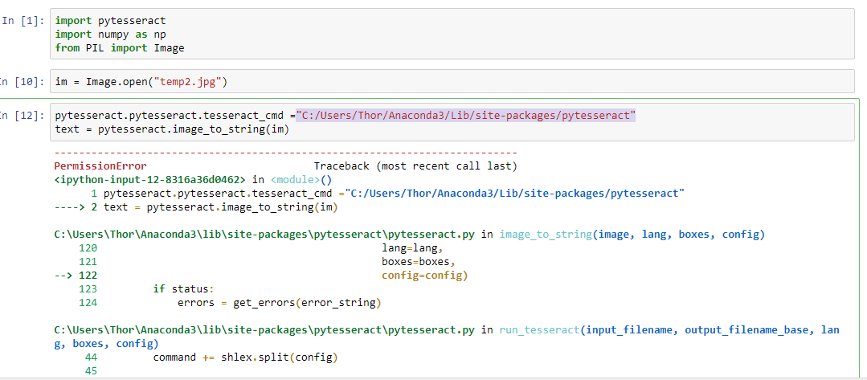Click the image_to_string function signature in traceback
867x380 pixels.
pyautogui.click(x=632, y=235)
